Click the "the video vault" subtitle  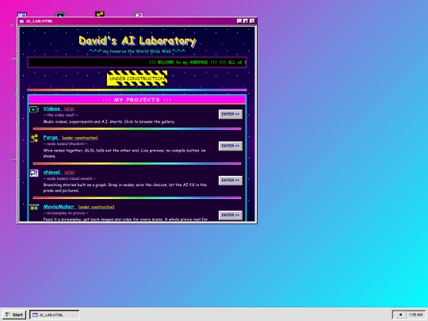pyautogui.click(x=60, y=115)
